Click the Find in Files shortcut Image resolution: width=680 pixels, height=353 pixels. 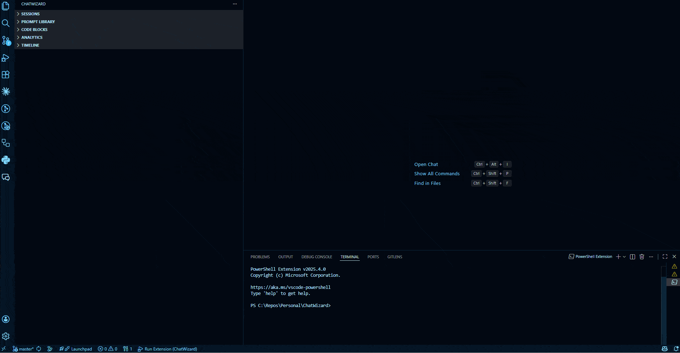(x=427, y=183)
